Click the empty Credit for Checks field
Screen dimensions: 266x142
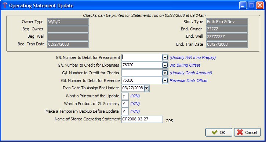click(x=142, y=73)
